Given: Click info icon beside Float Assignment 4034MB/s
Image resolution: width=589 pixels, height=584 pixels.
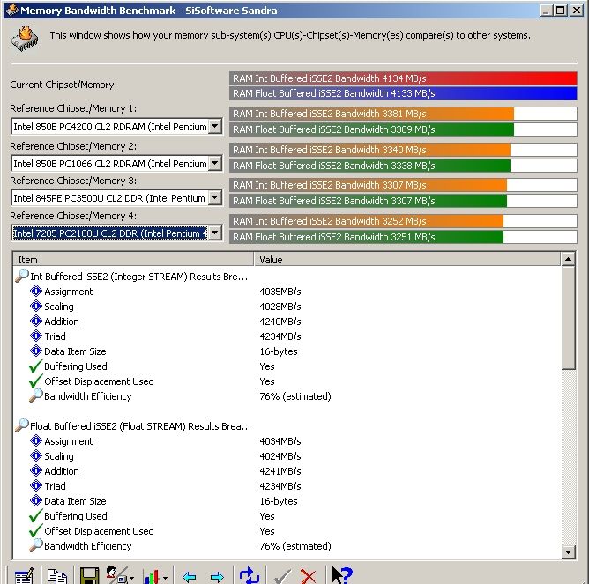Looking at the screenshot, I should [35, 440].
